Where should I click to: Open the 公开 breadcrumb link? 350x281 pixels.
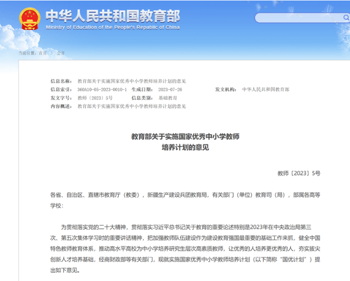coord(61,53)
